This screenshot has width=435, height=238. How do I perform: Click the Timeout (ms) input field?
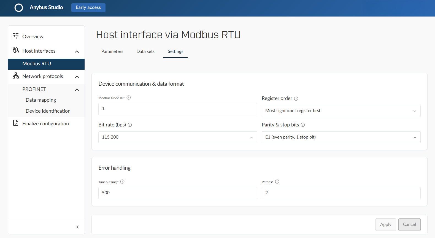pos(178,193)
